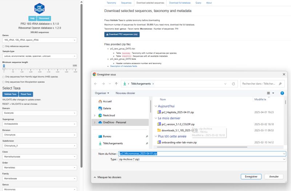Click the Accueil home icon
The height and width of the screenshot is (191, 291).
[x=100, y=102]
